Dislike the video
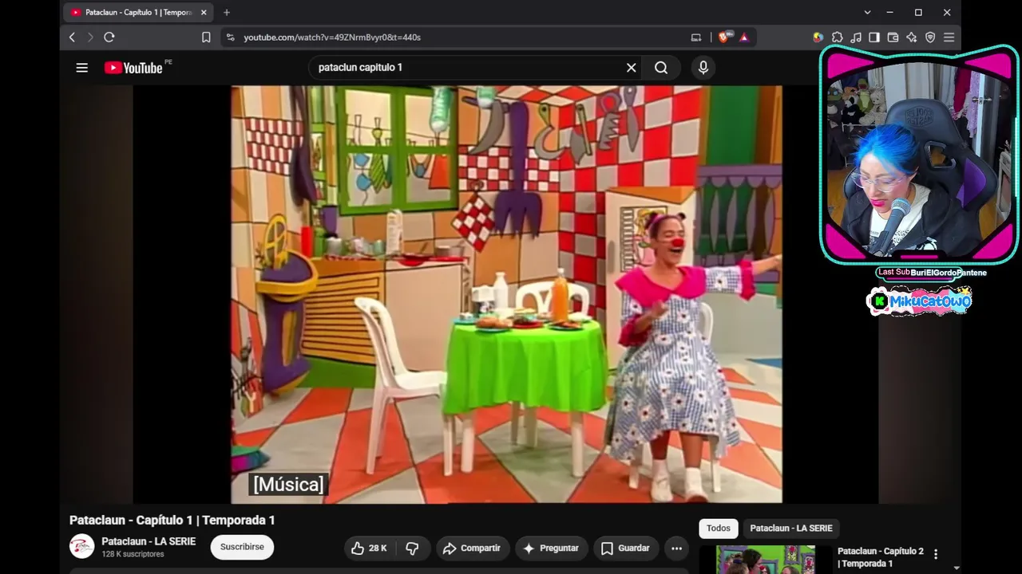The width and height of the screenshot is (1022, 574). click(x=412, y=548)
